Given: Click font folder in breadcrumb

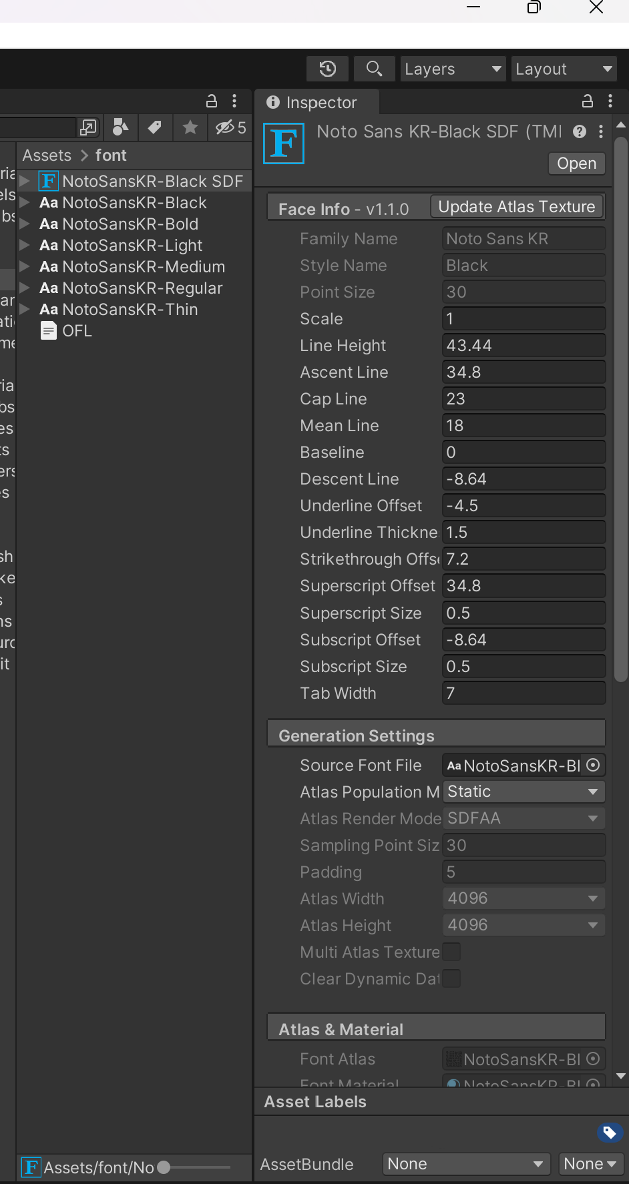Looking at the screenshot, I should [111, 156].
